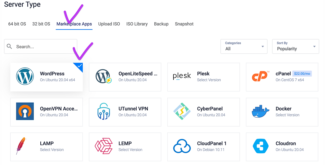Click the 'OpenLiteSpeed' card title

(x=138, y=74)
